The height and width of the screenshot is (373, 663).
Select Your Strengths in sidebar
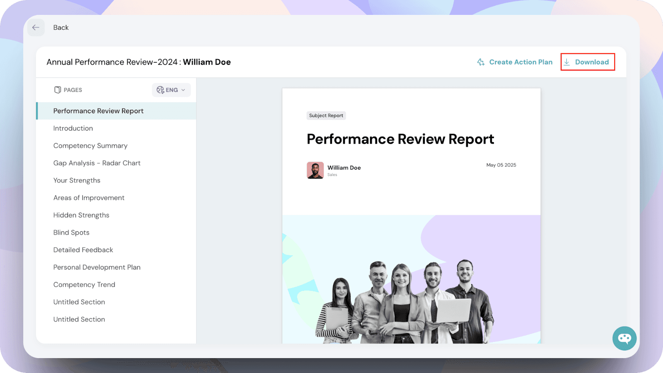pyautogui.click(x=77, y=181)
